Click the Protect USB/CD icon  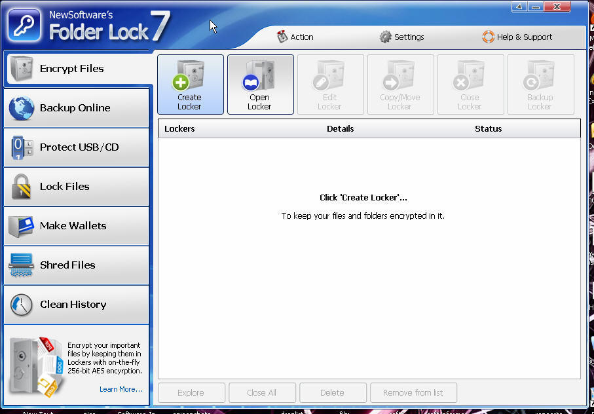pos(21,147)
